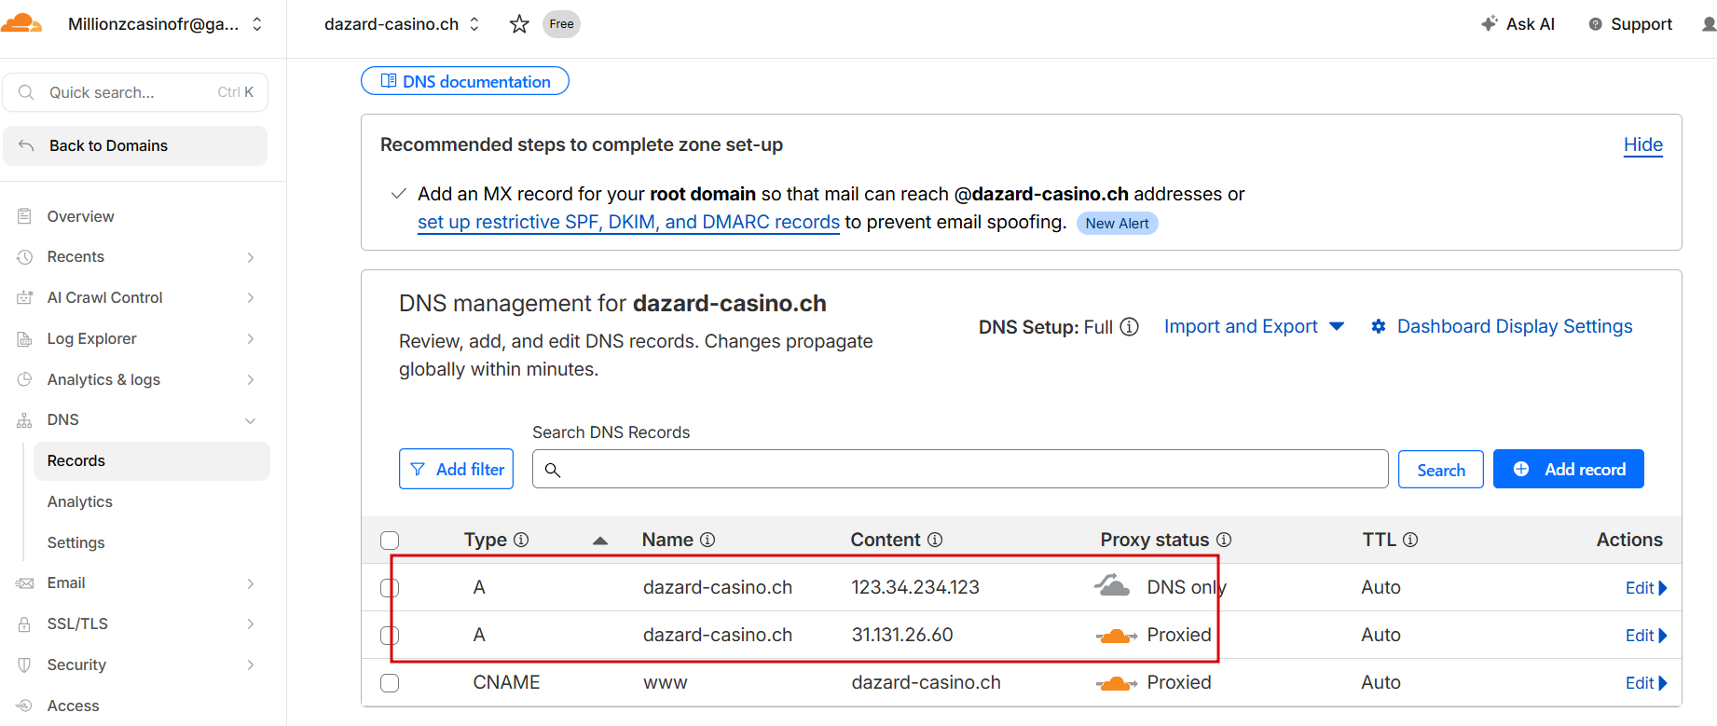The height and width of the screenshot is (726, 1717).
Task: Select the CNAME www record checkbox
Action: click(x=390, y=683)
